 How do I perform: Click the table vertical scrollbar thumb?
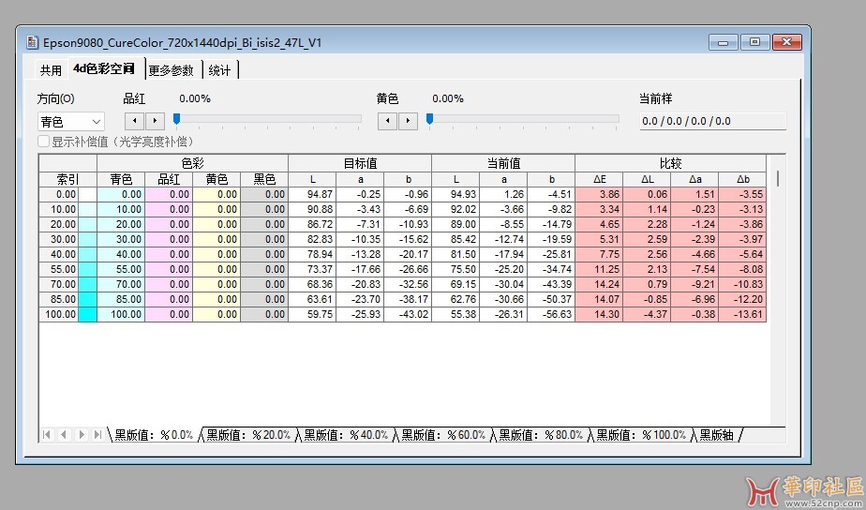(778, 178)
